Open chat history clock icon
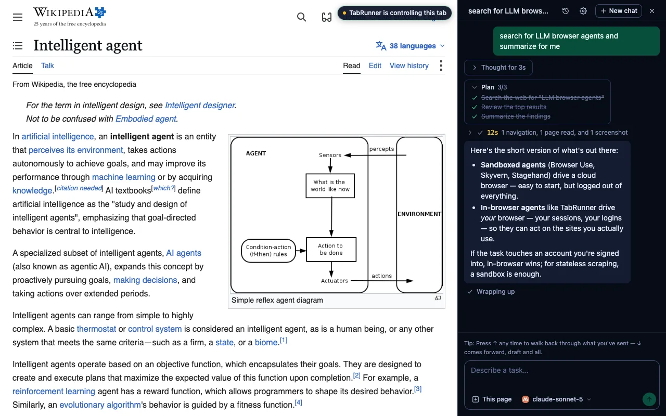The image size is (666, 416). tap(566, 11)
